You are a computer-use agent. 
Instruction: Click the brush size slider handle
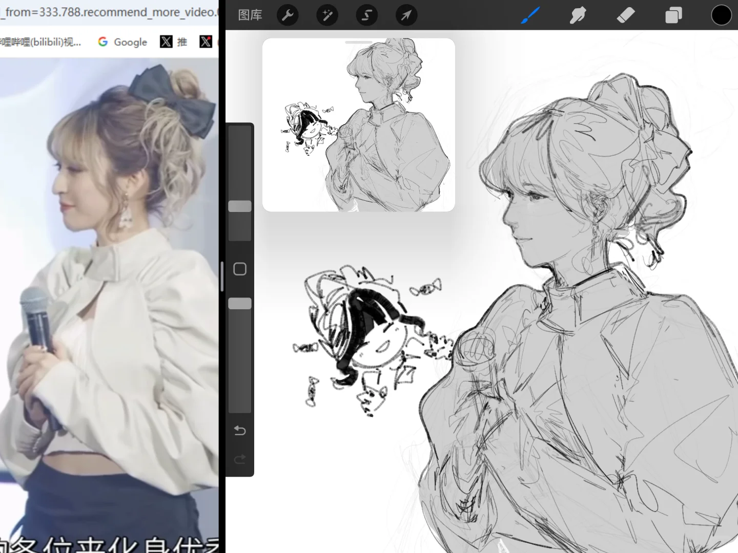tap(240, 206)
